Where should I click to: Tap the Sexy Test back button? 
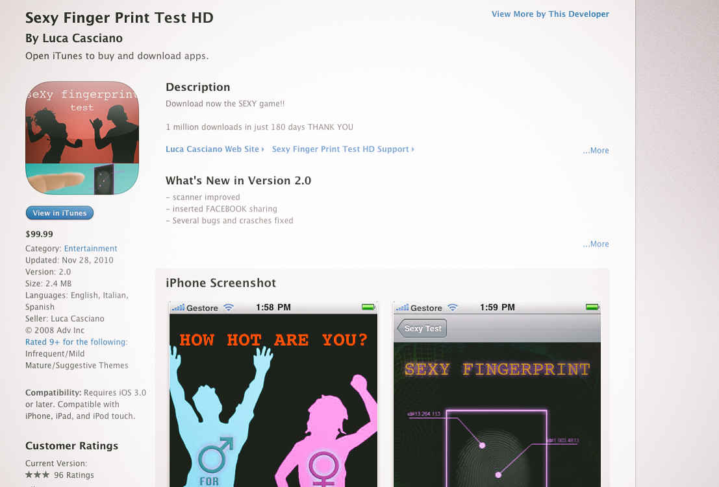pyautogui.click(x=422, y=328)
